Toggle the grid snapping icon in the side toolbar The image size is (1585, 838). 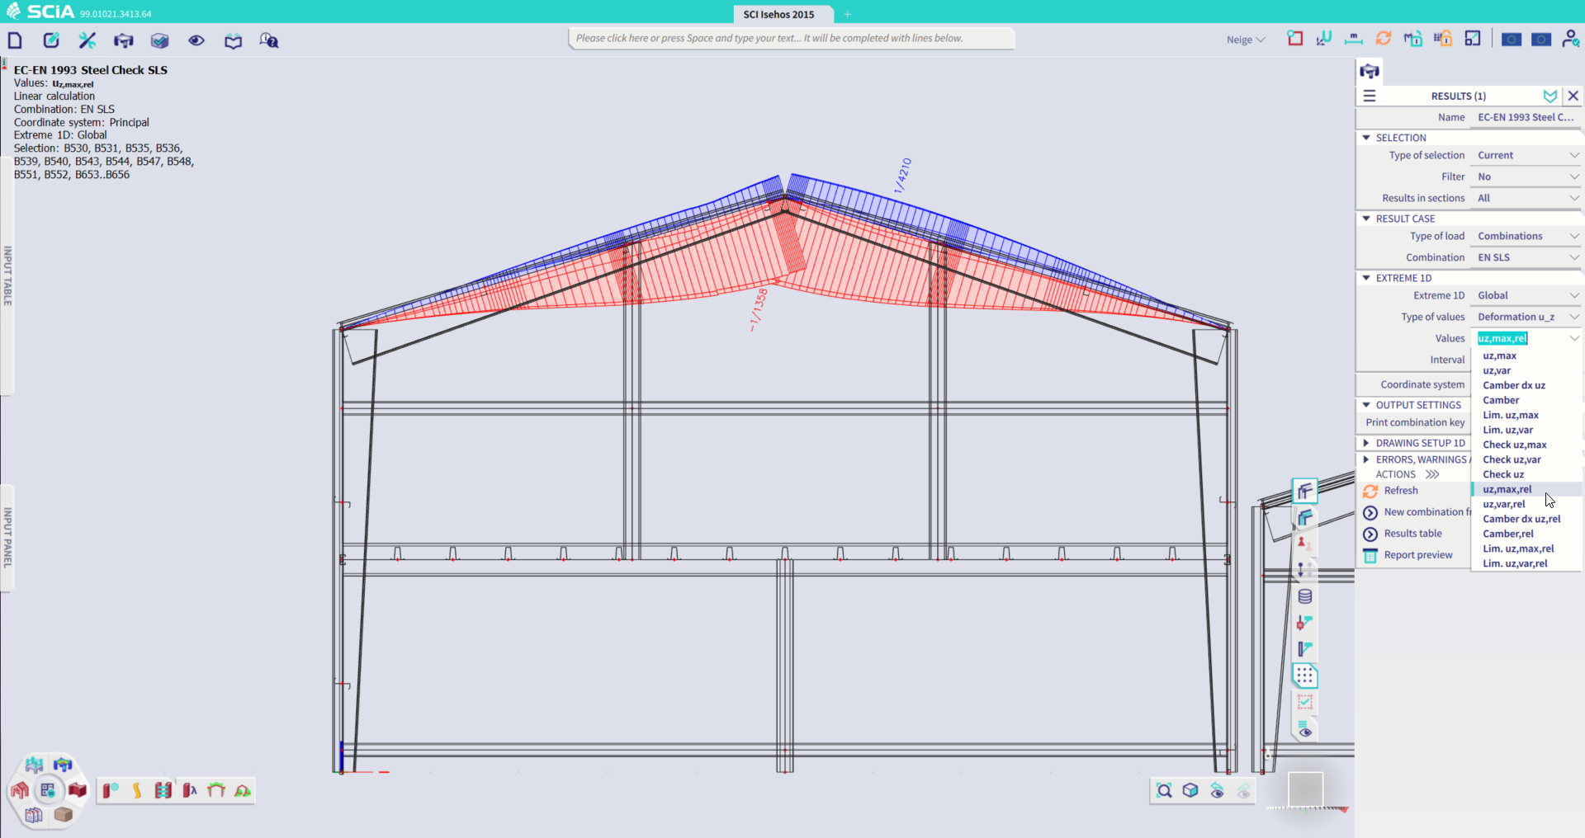(1305, 676)
